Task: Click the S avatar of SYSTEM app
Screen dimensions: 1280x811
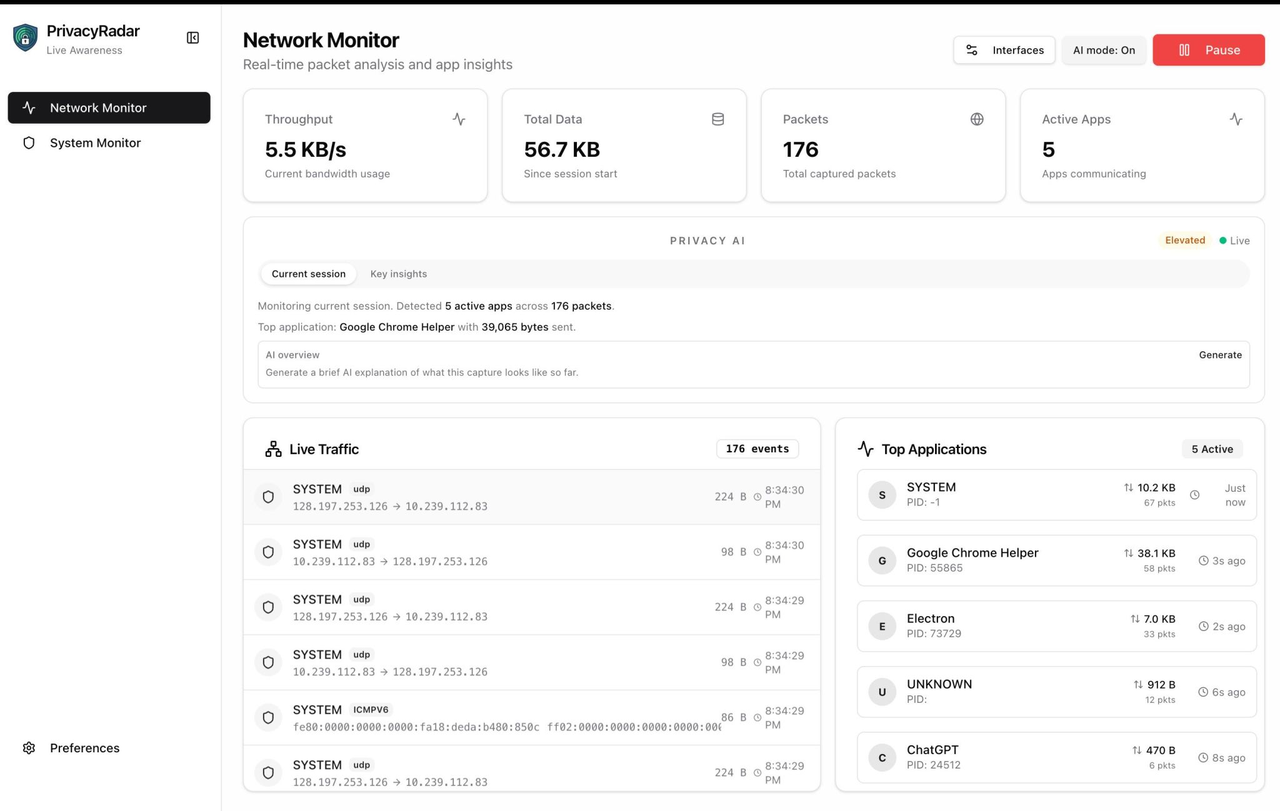Action: pos(882,495)
